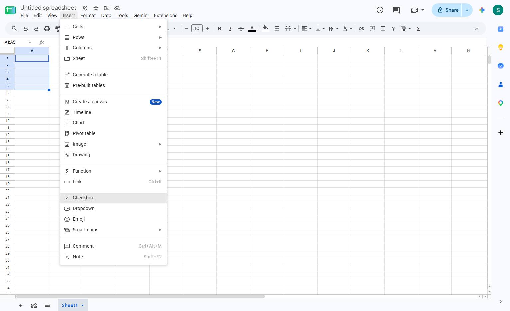Image resolution: width=510 pixels, height=311 pixels.
Task: Hide the menus with collapse chevron
Action: (x=477, y=29)
